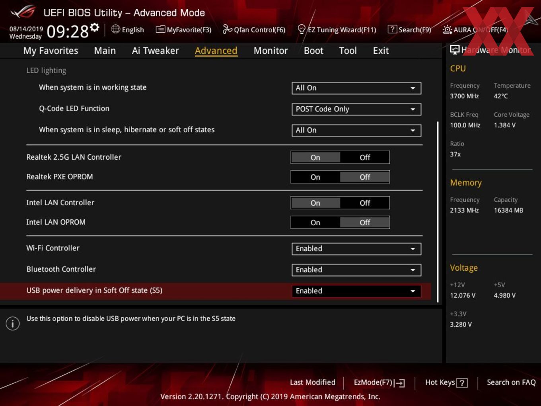
Task: Set Realtek PXE OPROM to Off
Action: pyautogui.click(x=365, y=177)
